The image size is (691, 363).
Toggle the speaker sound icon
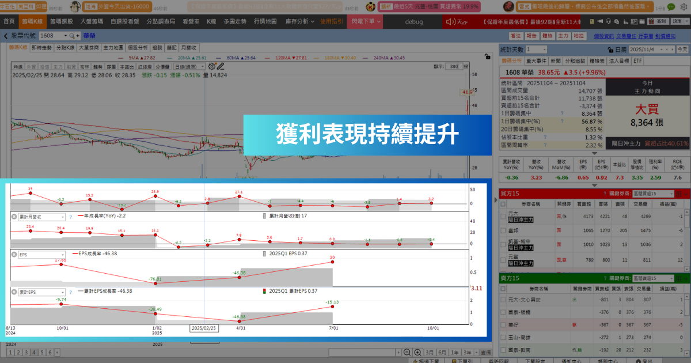pyautogui.click(x=450, y=21)
